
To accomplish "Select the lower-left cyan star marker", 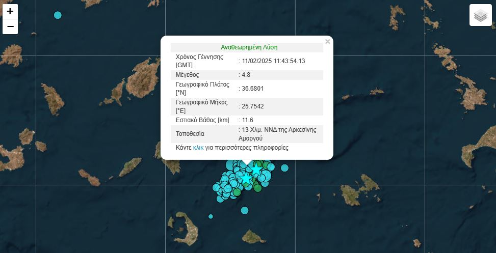I will (246, 179).
